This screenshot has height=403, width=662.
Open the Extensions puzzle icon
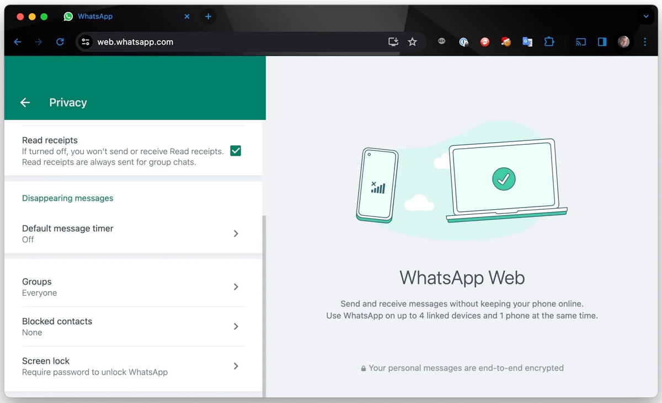[x=549, y=42]
